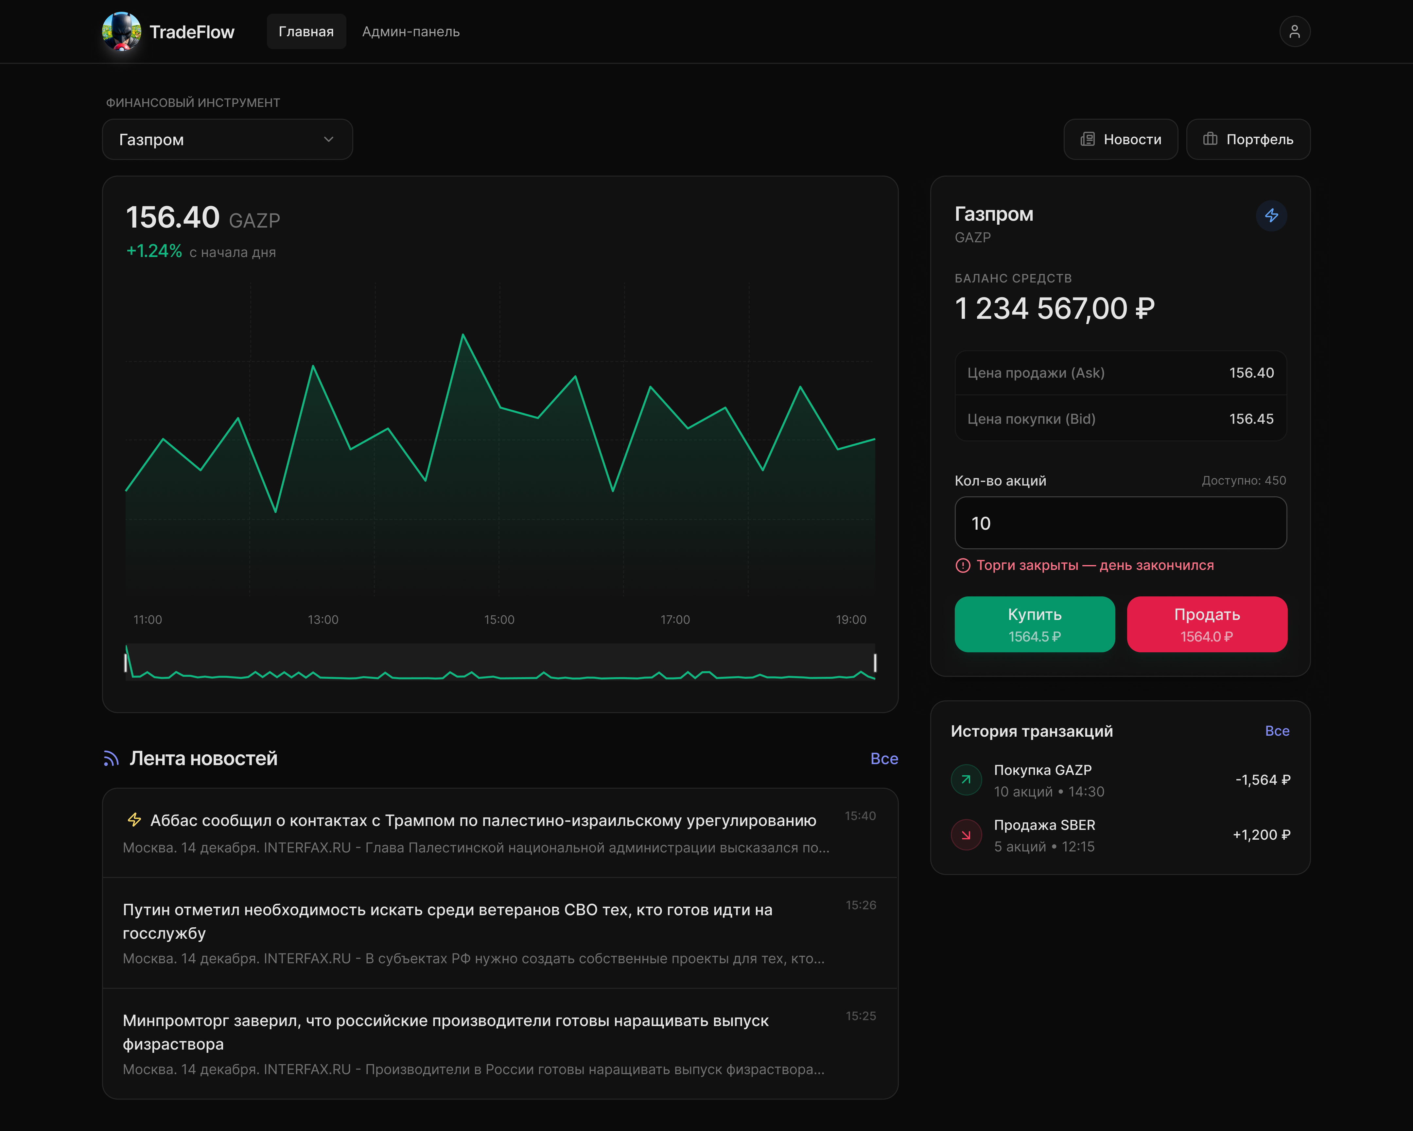Image resolution: width=1413 pixels, height=1131 pixels.
Task: Click the 15:40 news timestamp
Action: (860, 816)
